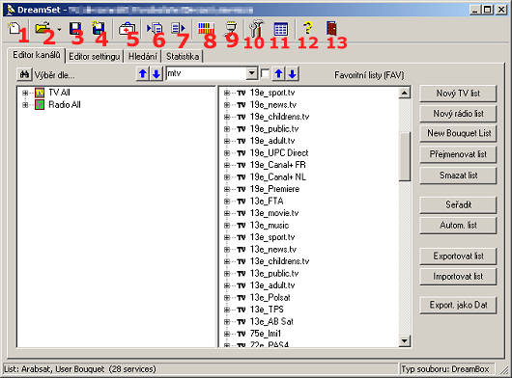Click the Typ souboru: DreamBox status text
The height and width of the screenshot is (378, 512).
(x=445, y=369)
